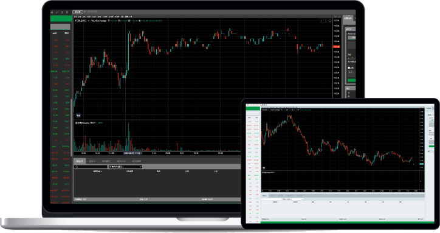Click the first icon in the top-left toolbar
The image size is (440, 233).
[x=52, y=12]
